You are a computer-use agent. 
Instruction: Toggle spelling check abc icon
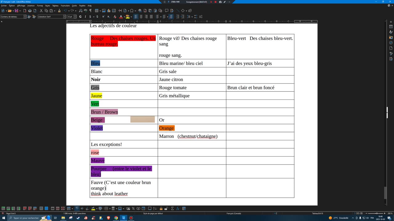(86, 11)
